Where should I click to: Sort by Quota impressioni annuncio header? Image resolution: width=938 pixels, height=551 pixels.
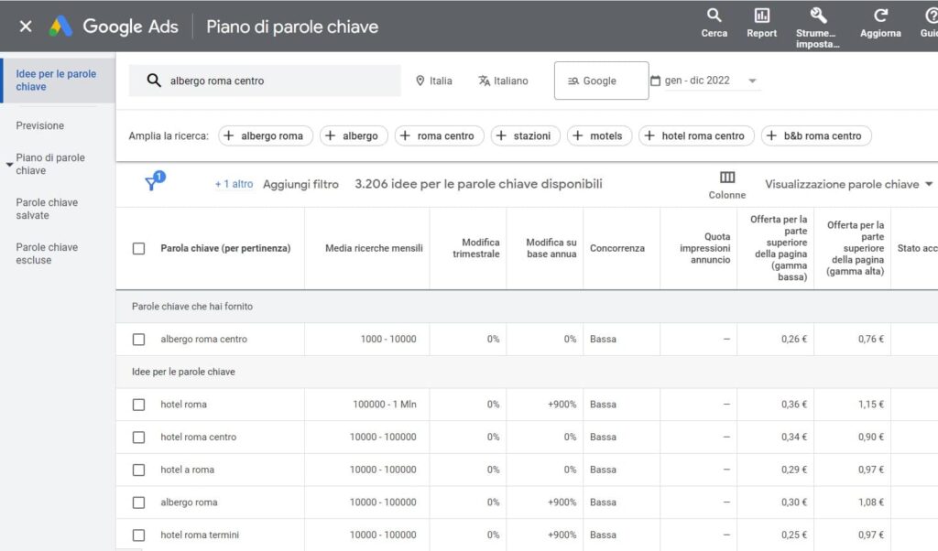coord(704,248)
